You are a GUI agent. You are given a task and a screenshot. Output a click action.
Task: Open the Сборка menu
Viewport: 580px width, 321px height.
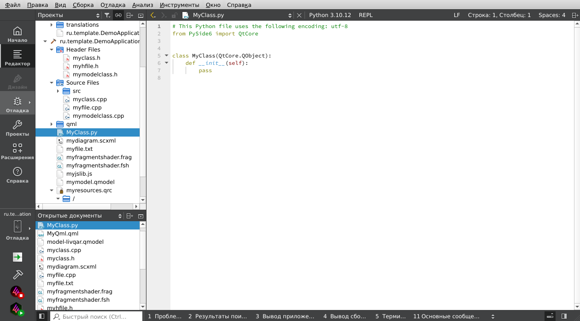83,5
